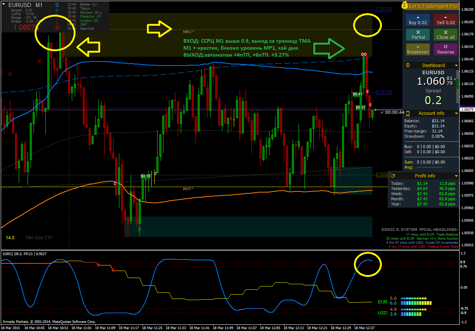Click the green X marker under the lowest candle
Screen dimensions: 475x331
[x=139, y=229]
